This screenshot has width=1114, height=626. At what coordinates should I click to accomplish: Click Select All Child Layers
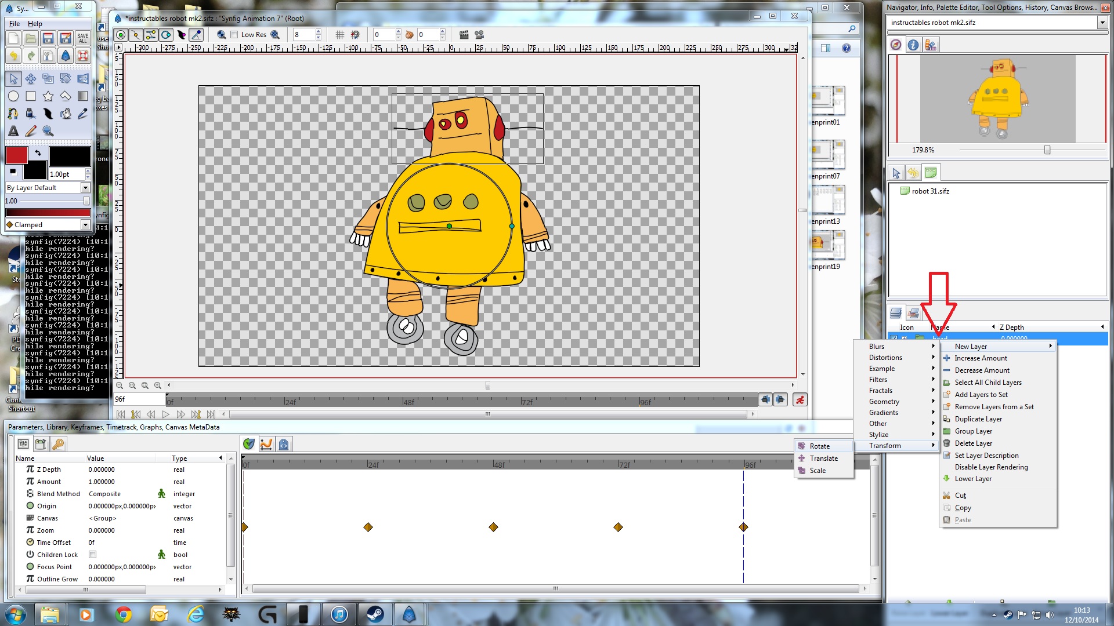(997, 383)
